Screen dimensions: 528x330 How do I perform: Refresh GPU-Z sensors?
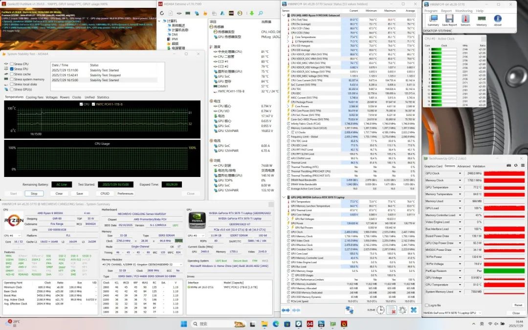[x=516, y=165]
